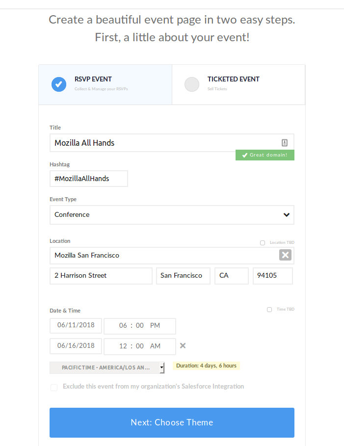Clear location with the gray X icon

coord(285,255)
